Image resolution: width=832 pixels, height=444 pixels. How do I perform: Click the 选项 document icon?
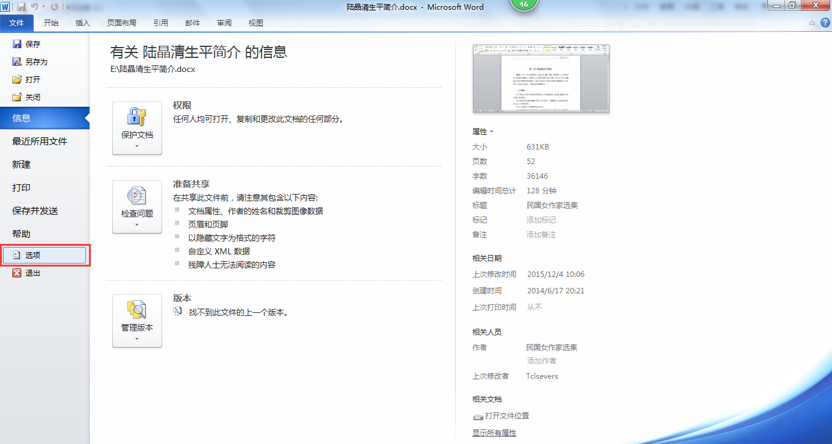pos(17,256)
